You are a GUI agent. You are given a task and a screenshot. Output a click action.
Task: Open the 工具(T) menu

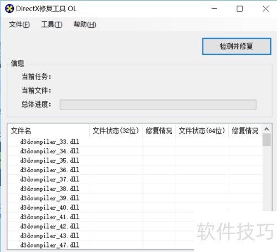(x=52, y=24)
